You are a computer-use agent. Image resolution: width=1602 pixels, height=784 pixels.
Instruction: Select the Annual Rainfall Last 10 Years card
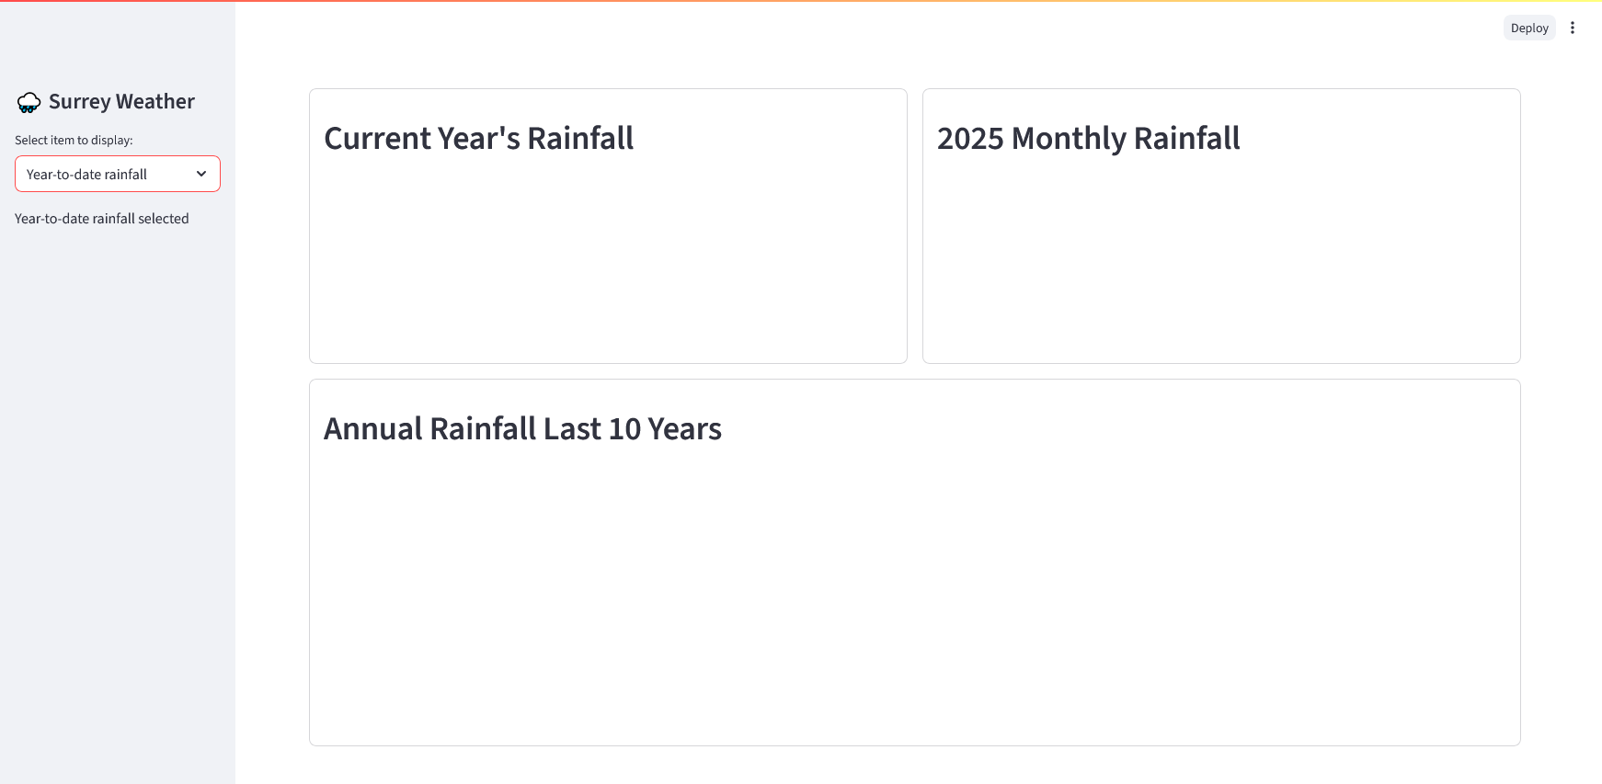pos(914,588)
